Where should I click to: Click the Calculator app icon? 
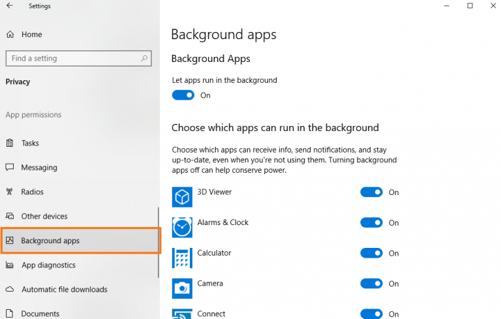coord(182,258)
